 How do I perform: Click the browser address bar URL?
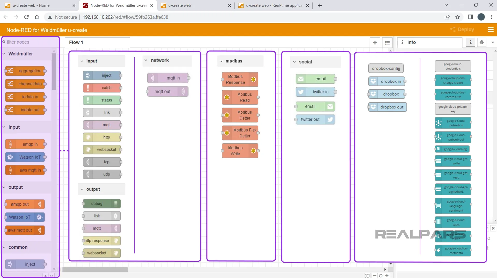125,17
